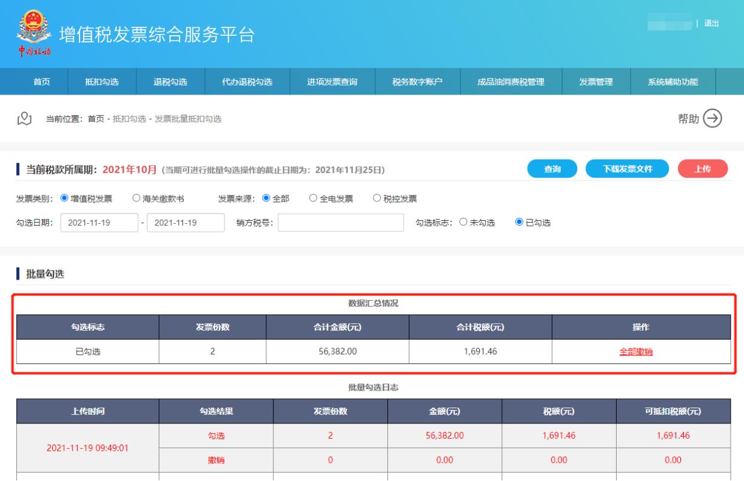Click the blue 查询 button
The image size is (744, 481).
pos(552,169)
